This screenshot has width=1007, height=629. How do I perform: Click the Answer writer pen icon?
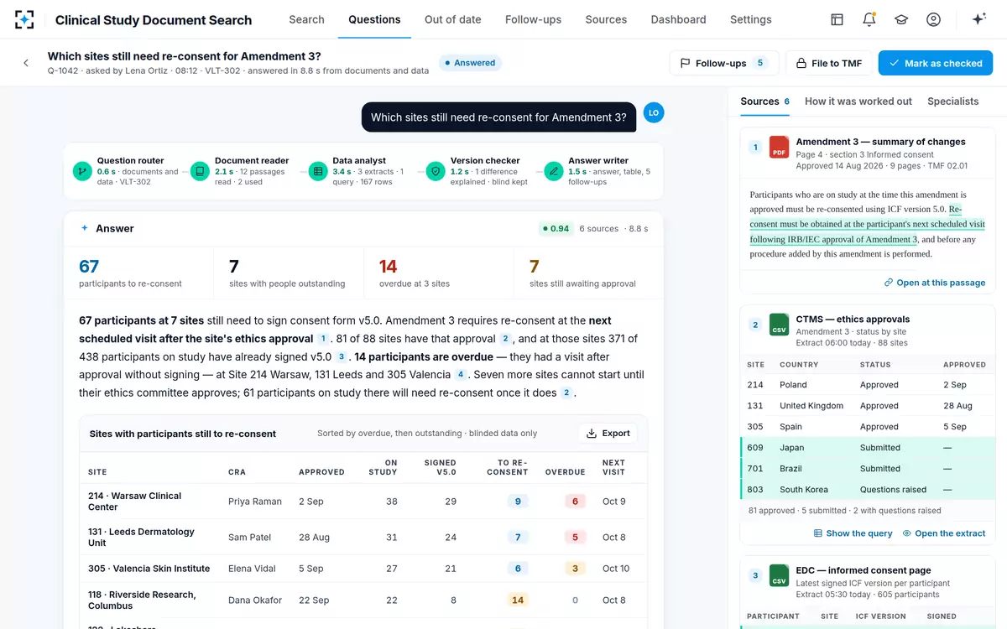tap(554, 171)
